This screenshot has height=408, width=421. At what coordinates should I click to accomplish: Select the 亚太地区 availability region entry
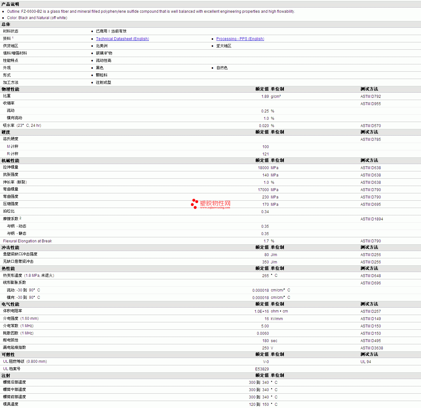pyautogui.click(x=224, y=46)
